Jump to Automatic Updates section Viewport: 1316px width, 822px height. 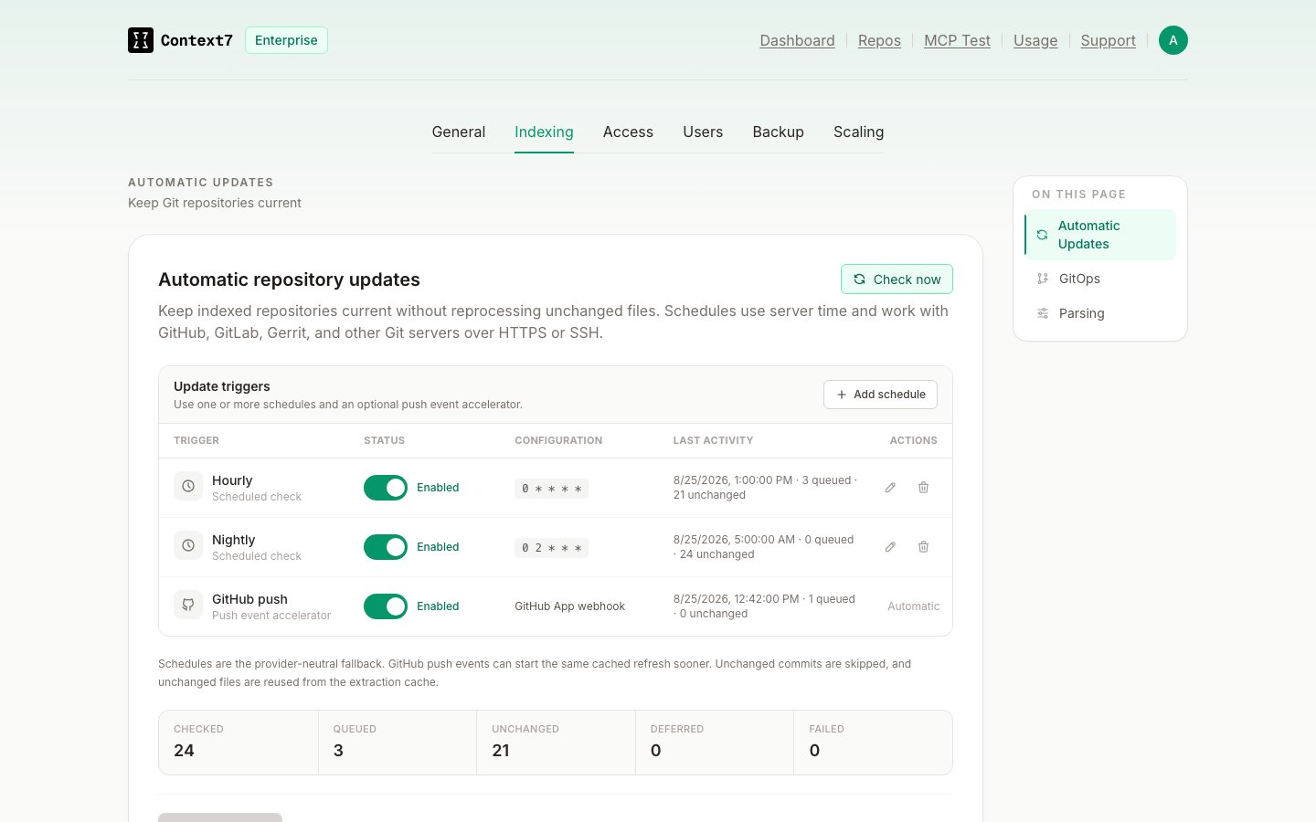[x=1100, y=235]
